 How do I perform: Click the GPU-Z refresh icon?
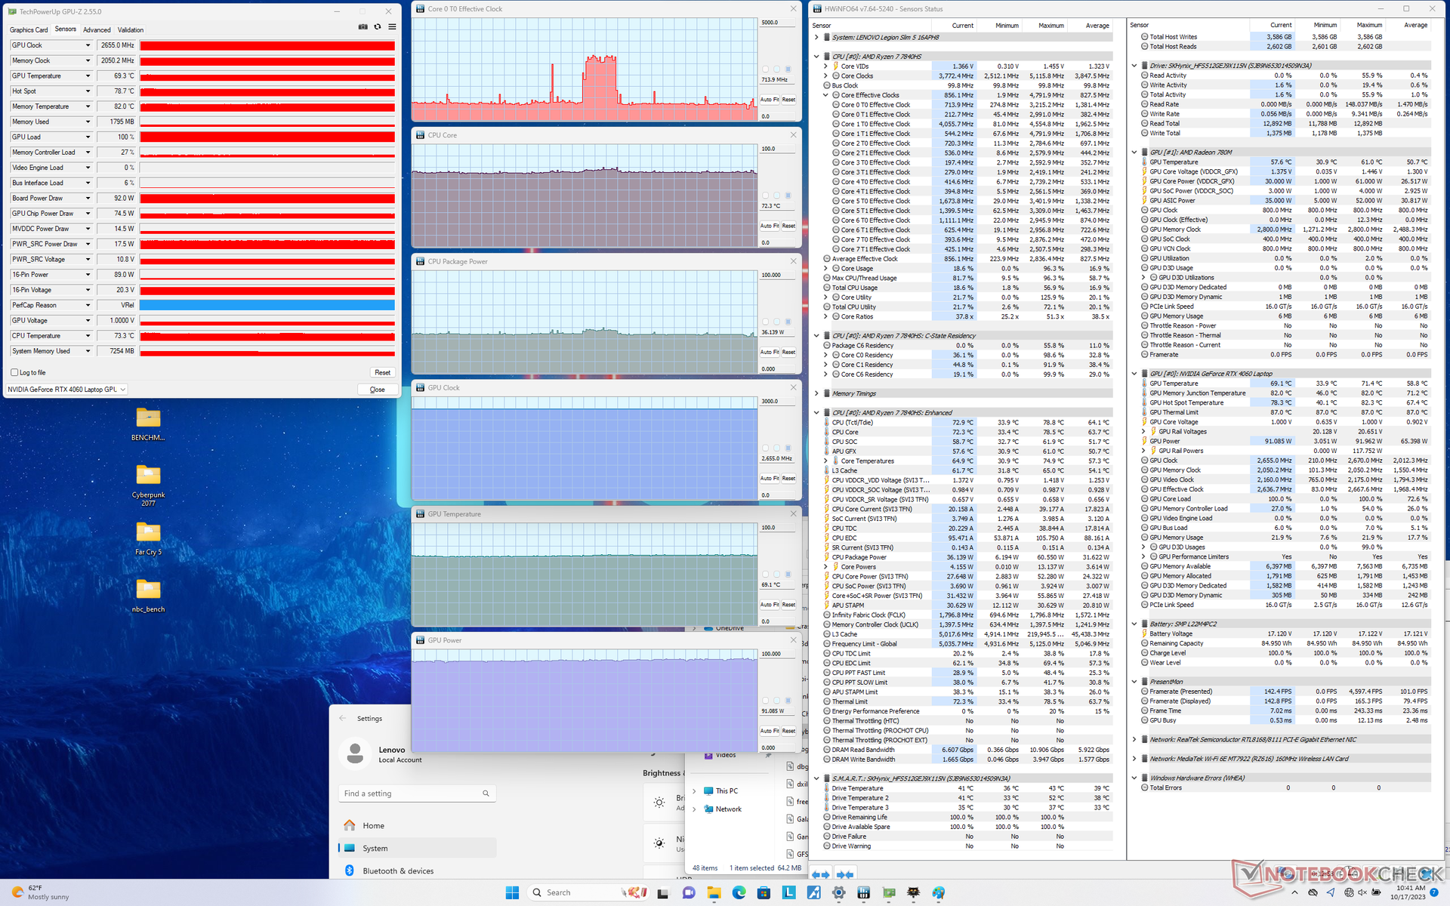pos(378,26)
